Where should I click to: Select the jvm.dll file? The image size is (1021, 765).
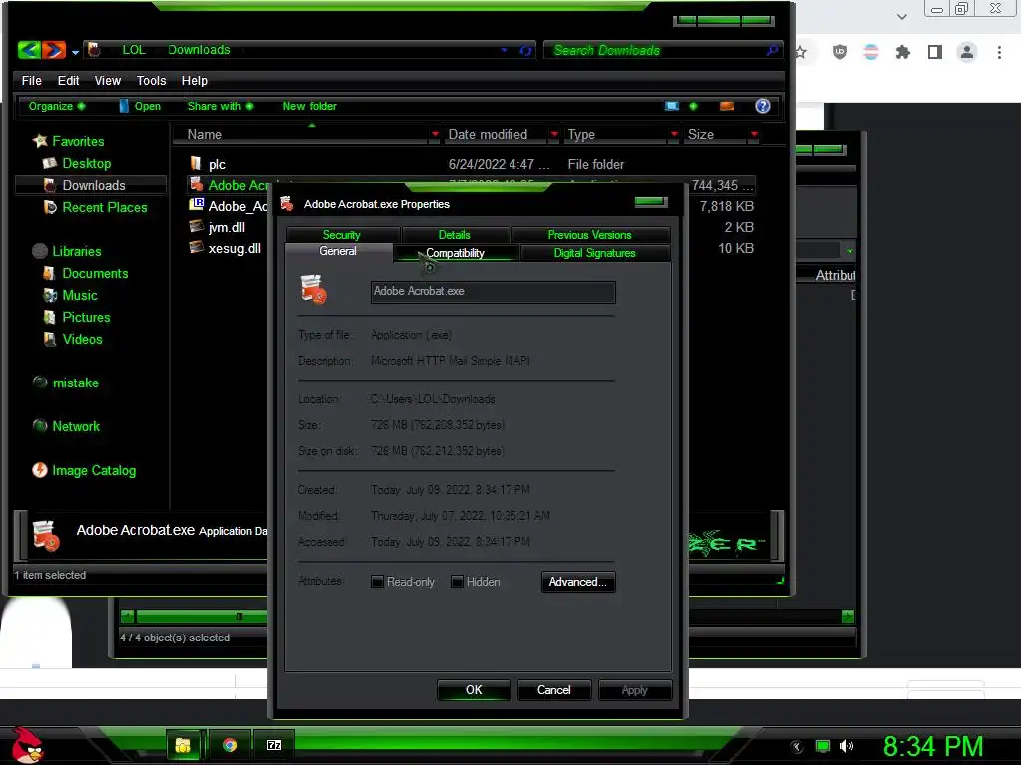(x=226, y=227)
